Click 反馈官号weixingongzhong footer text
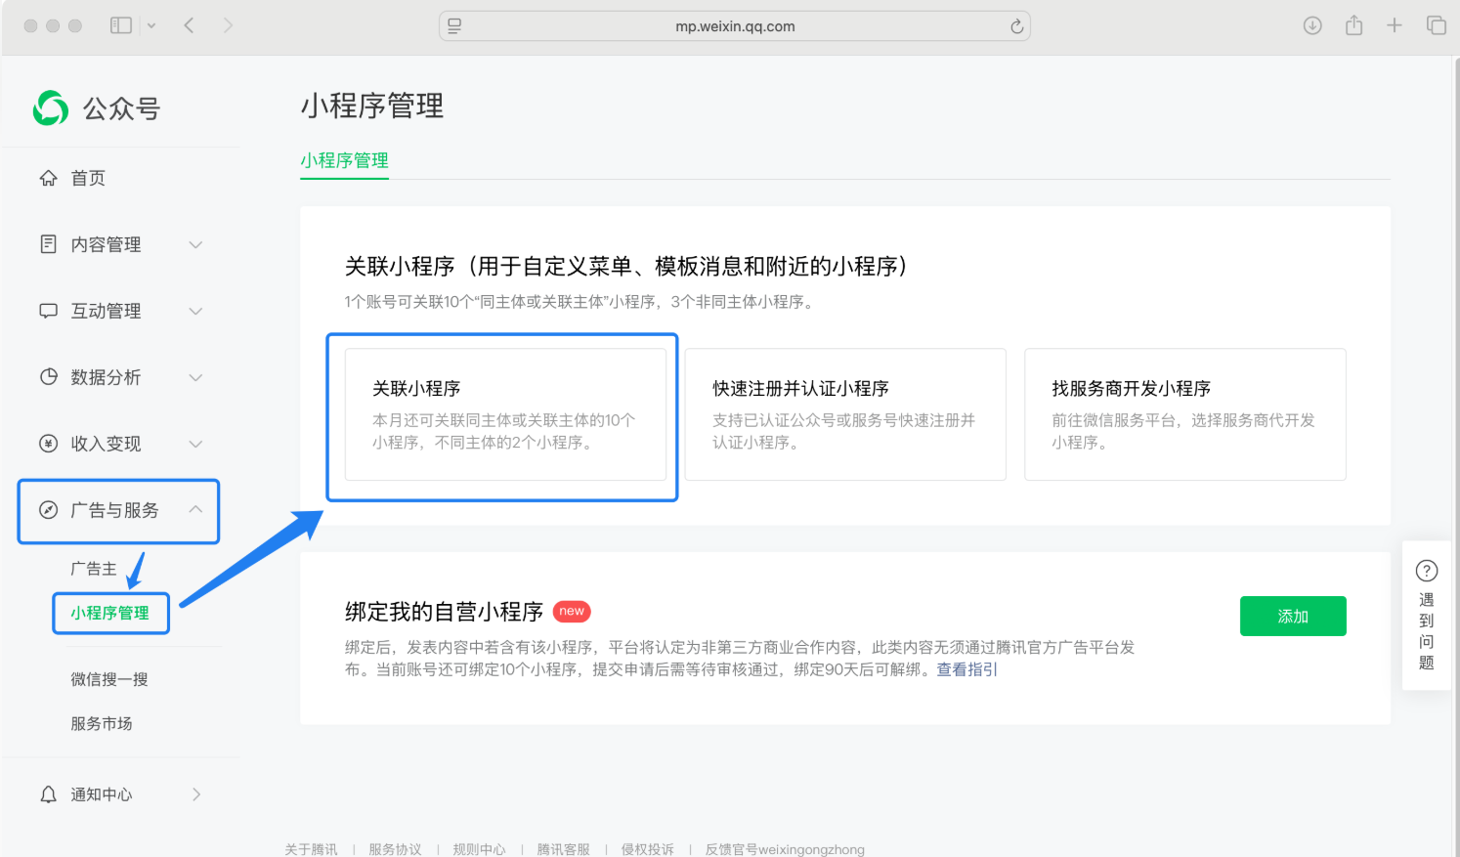The width and height of the screenshot is (1460, 857). click(785, 849)
